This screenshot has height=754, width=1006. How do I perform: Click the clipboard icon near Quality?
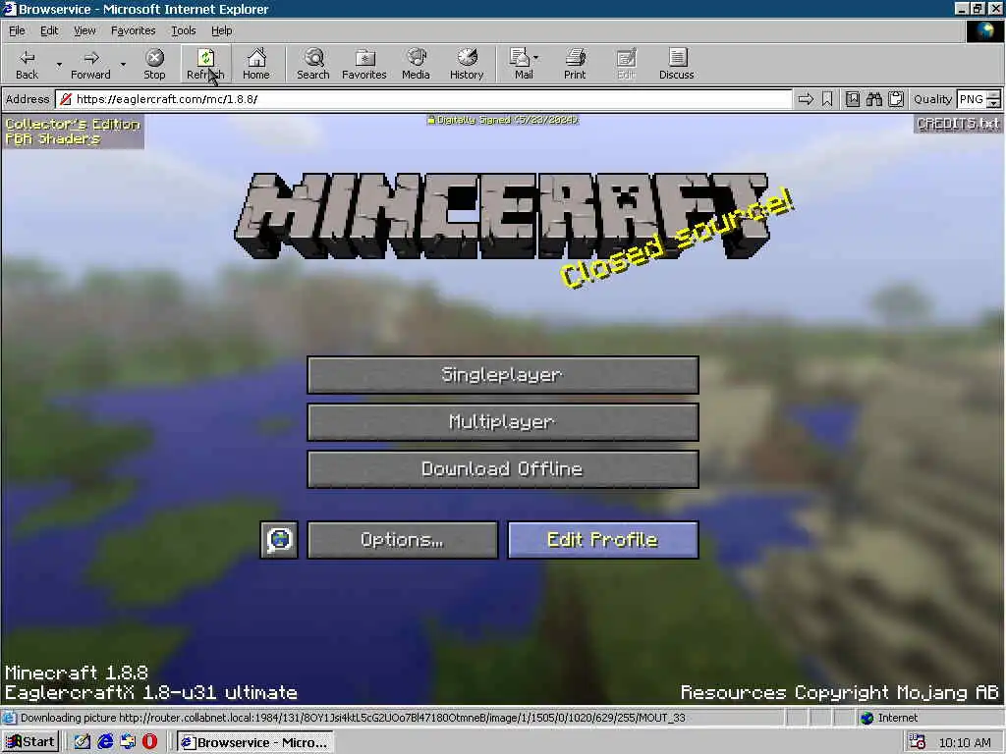click(x=896, y=99)
